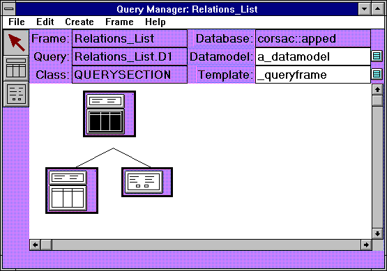
Task: Open the Datamodel list button
Action: pyautogui.click(x=377, y=56)
